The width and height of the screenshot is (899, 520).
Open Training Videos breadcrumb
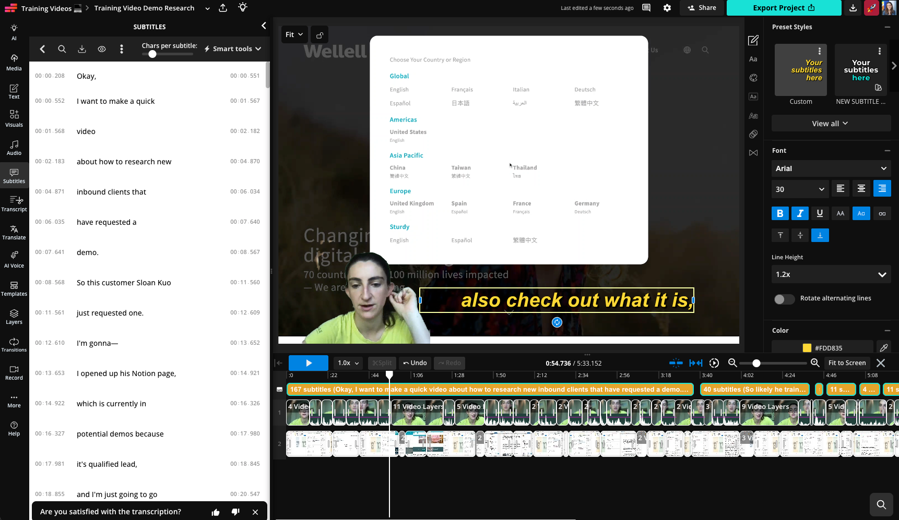pyautogui.click(x=46, y=8)
